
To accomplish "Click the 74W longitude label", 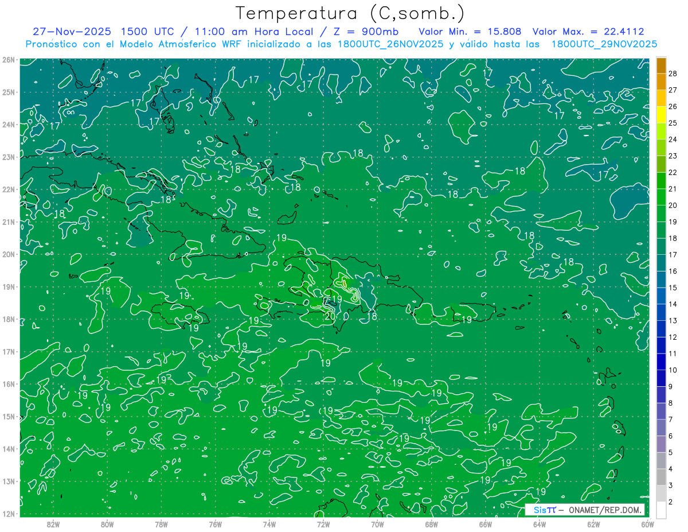I will click(269, 524).
